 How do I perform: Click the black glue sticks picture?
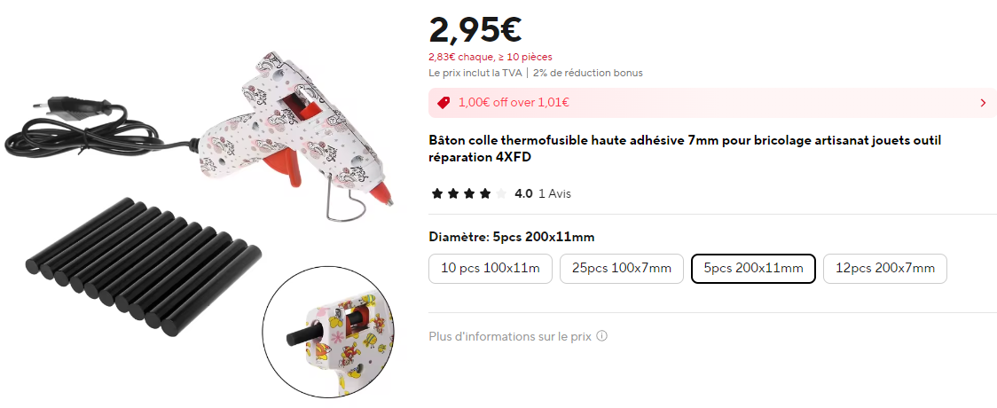[x=144, y=267]
